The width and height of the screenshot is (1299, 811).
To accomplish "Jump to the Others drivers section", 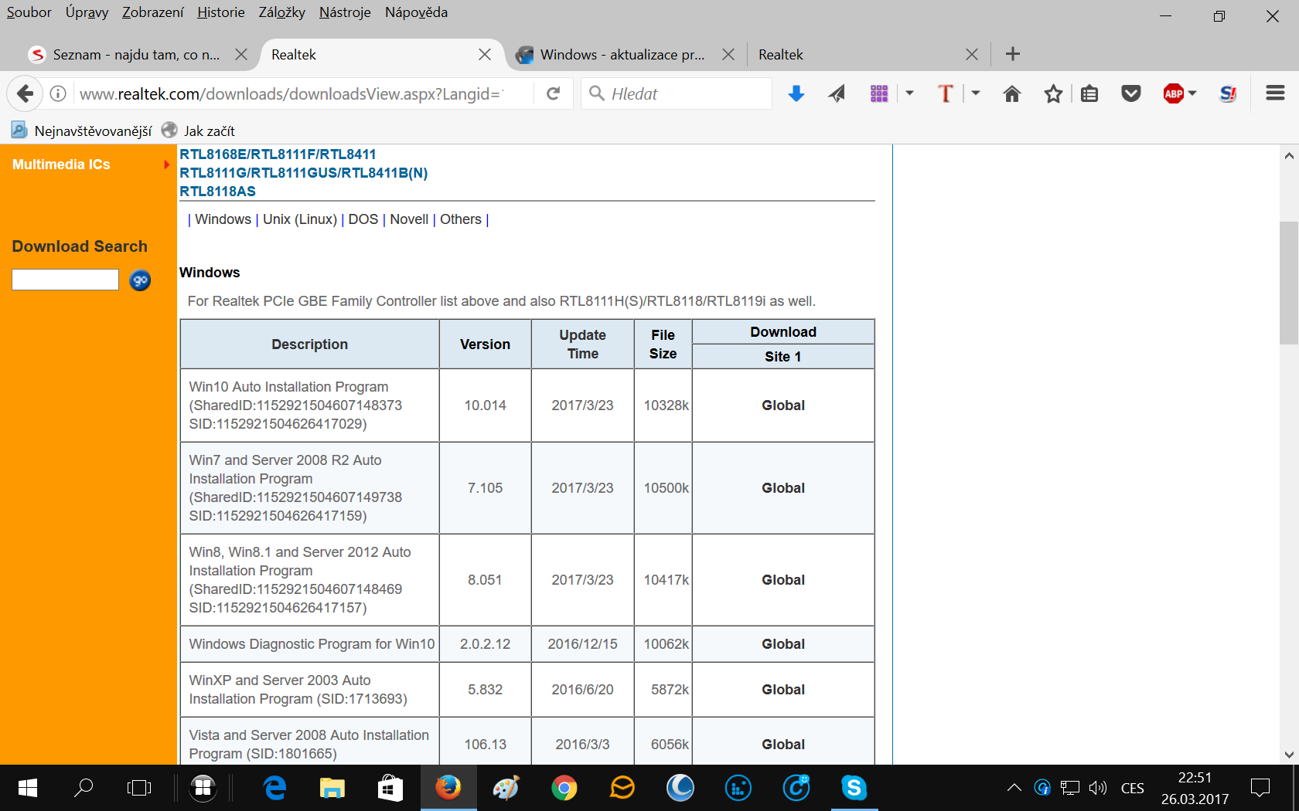I will point(461,219).
